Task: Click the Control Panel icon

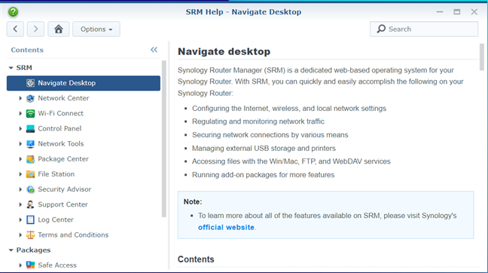Action: click(x=30, y=128)
